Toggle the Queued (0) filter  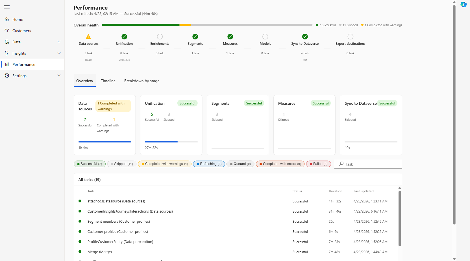[x=240, y=164]
